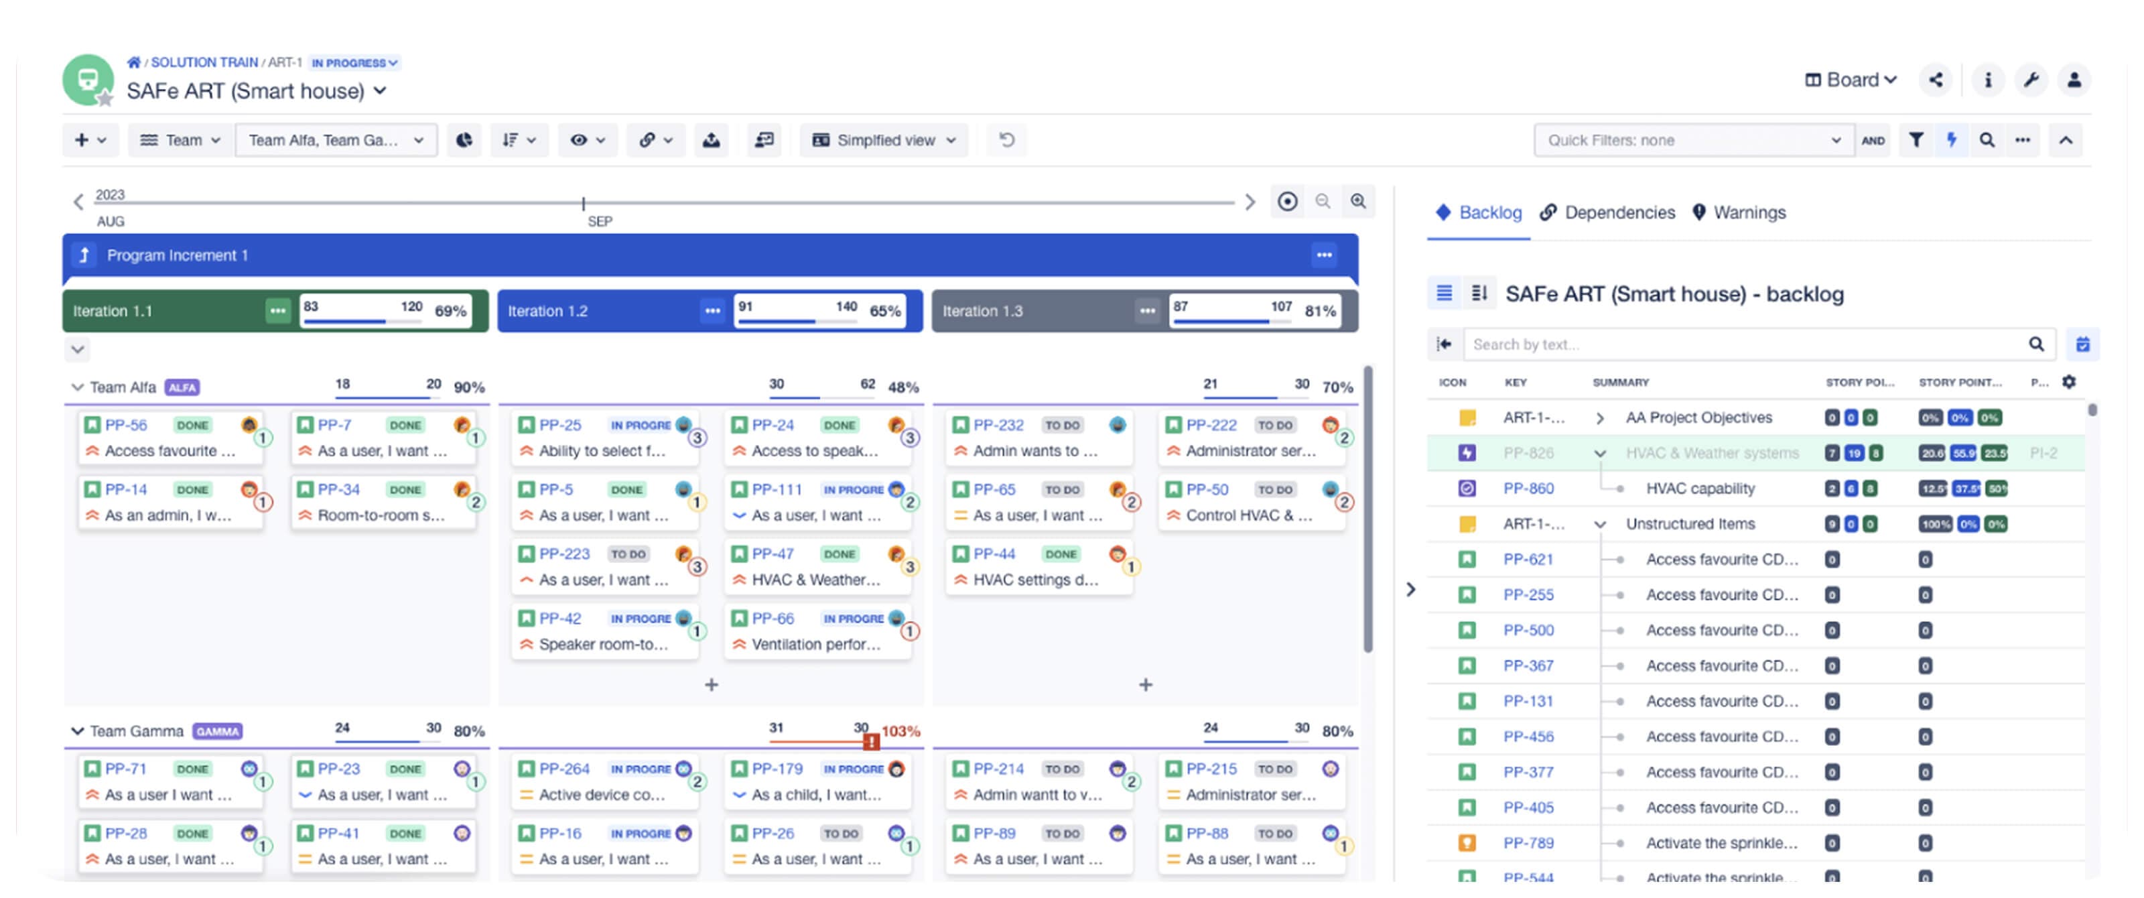Open the user profile icon

point(2074,80)
